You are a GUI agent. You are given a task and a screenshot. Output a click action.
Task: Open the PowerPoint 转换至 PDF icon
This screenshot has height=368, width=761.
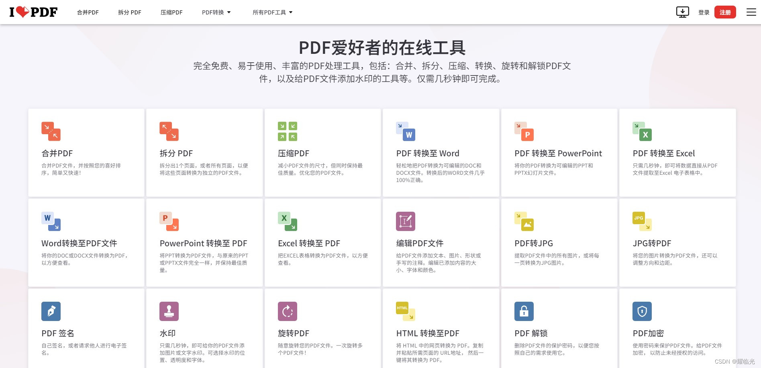click(169, 221)
